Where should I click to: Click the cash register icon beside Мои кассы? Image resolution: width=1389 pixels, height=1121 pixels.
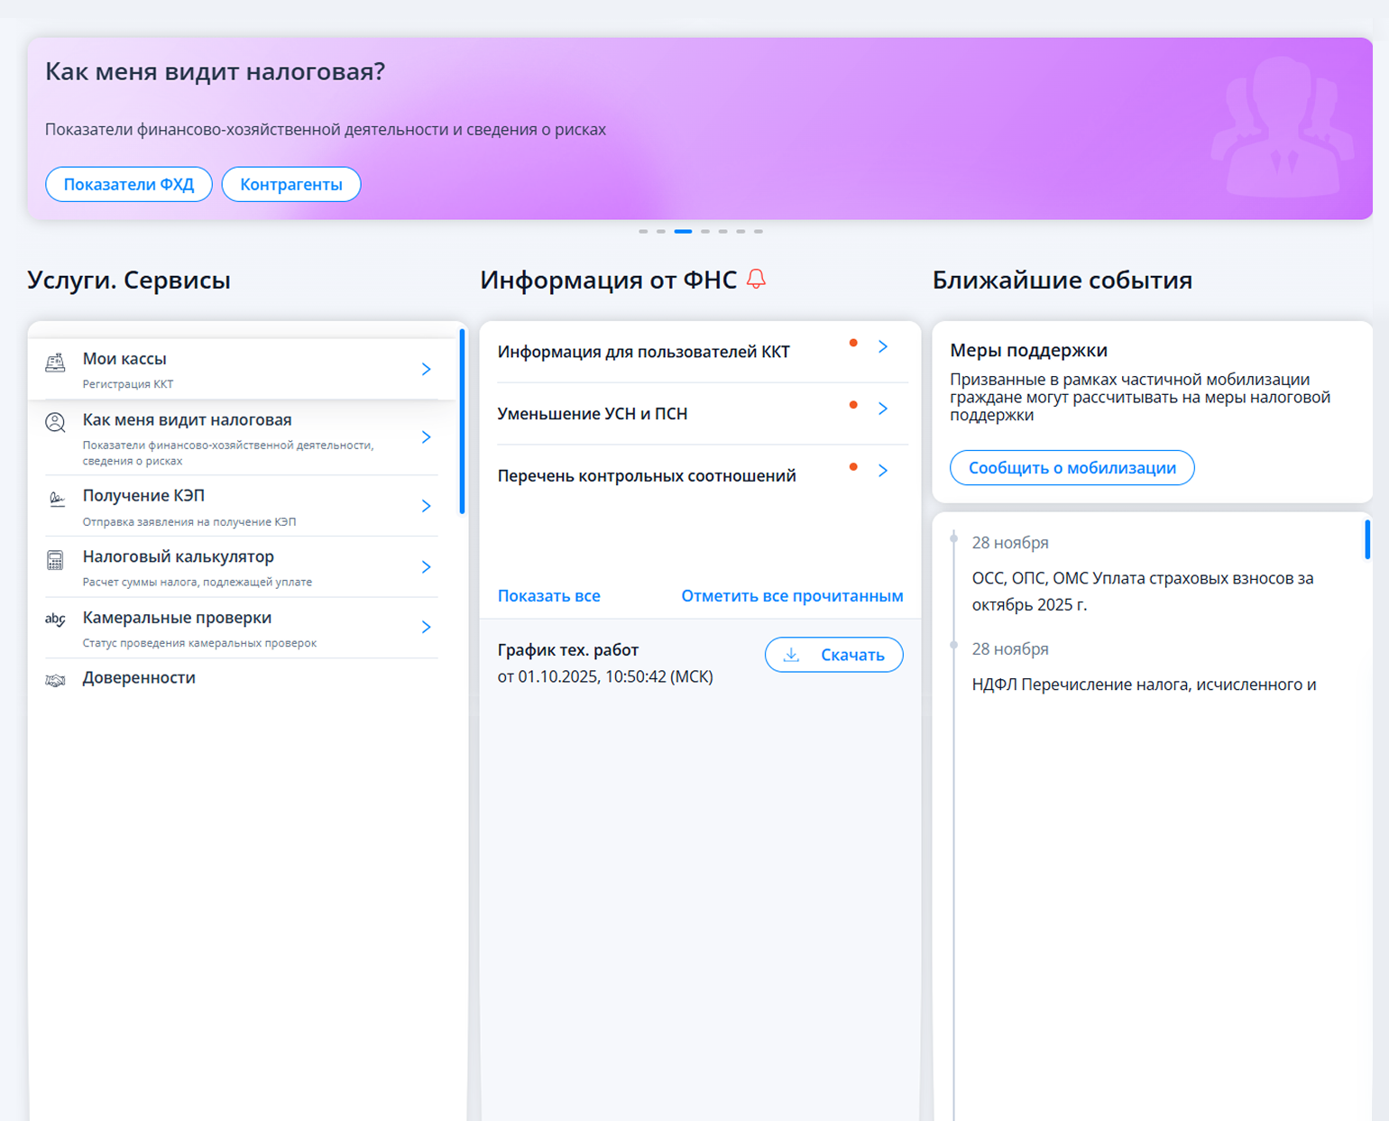click(x=55, y=363)
